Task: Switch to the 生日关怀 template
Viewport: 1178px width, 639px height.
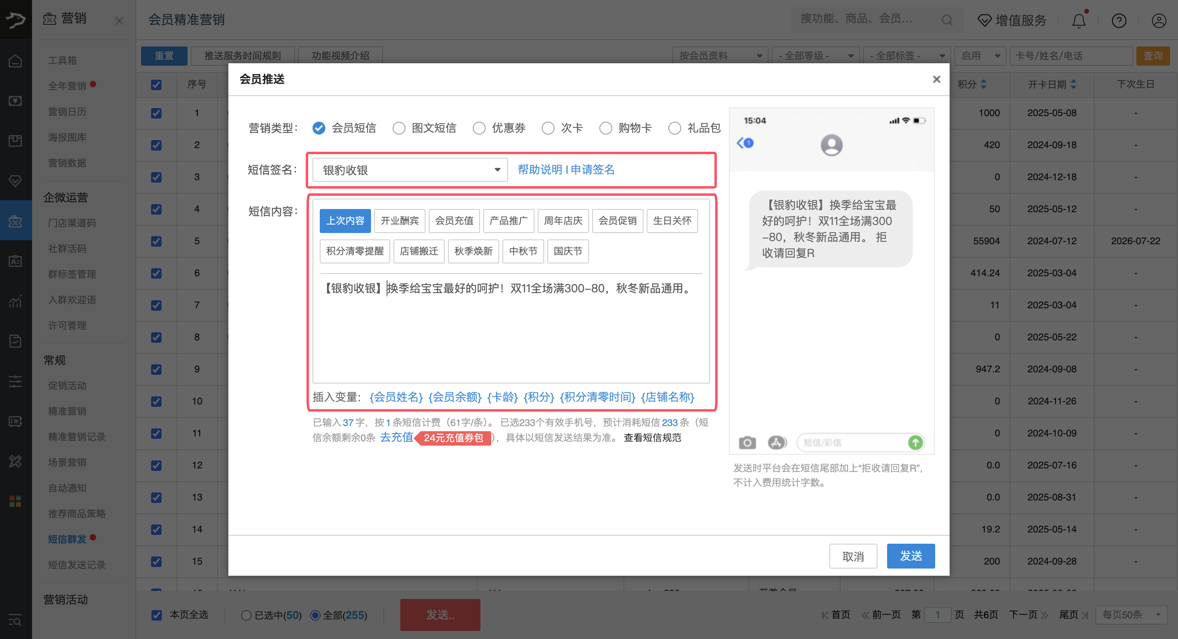Action: pyautogui.click(x=672, y=221)
